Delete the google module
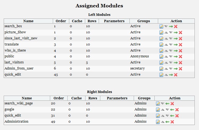This screenshot has width=199, height=130. [x=177, y=110]
